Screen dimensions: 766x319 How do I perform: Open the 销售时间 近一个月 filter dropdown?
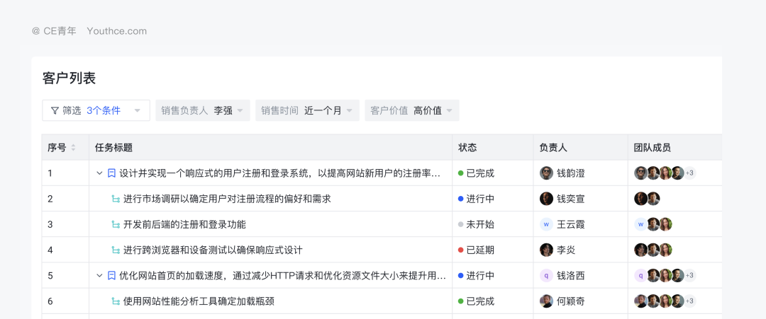coord(308,110)
